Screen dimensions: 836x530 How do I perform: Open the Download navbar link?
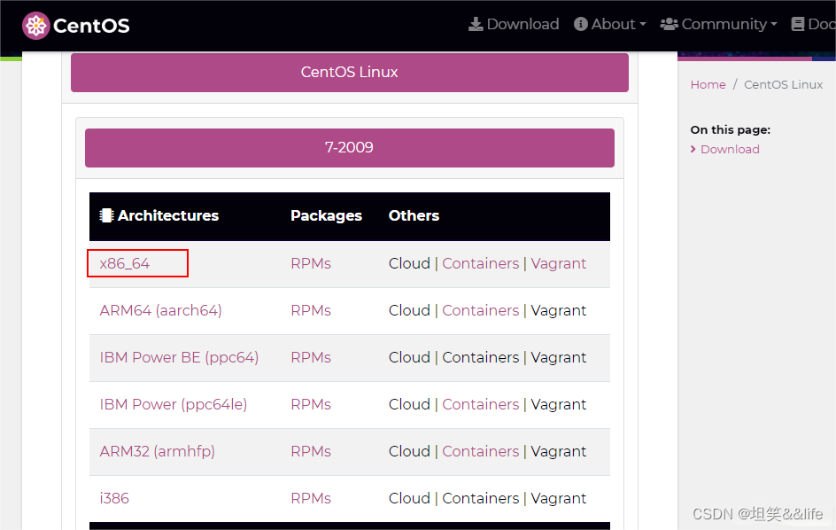(x=514, y=24)
